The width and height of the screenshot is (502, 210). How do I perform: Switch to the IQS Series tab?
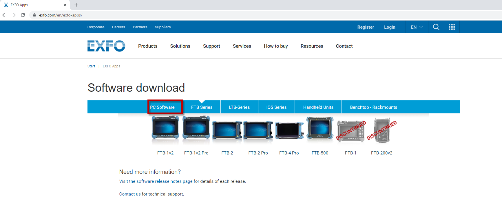(276, 107)
